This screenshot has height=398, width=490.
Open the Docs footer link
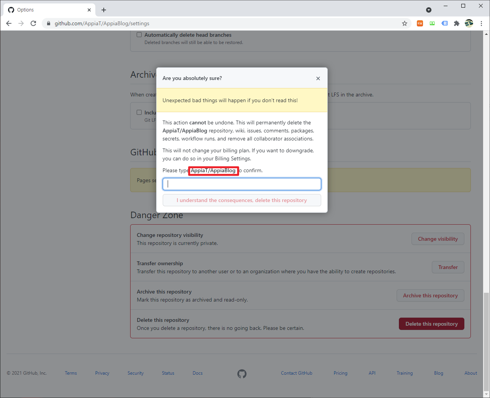coord(198,373)
